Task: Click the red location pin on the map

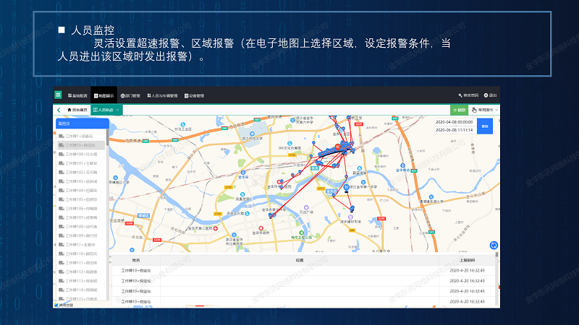Action: pos(338,146)
